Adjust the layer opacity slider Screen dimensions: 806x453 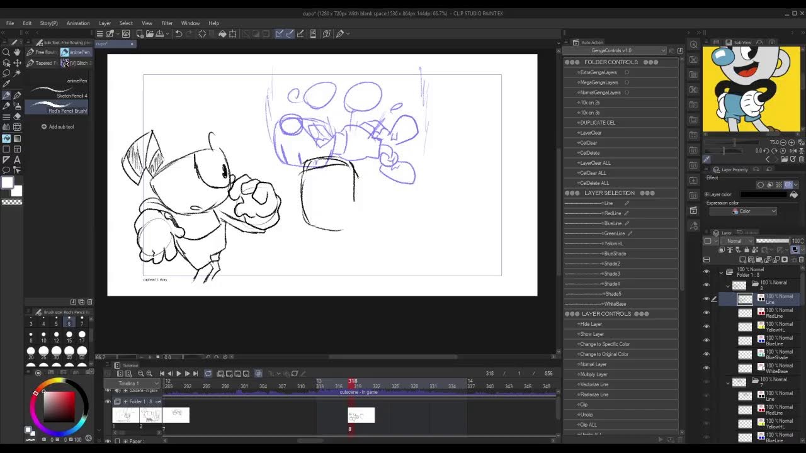coord(773,241)
